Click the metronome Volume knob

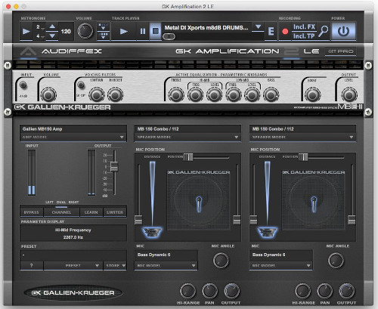[x=85, y=31]
